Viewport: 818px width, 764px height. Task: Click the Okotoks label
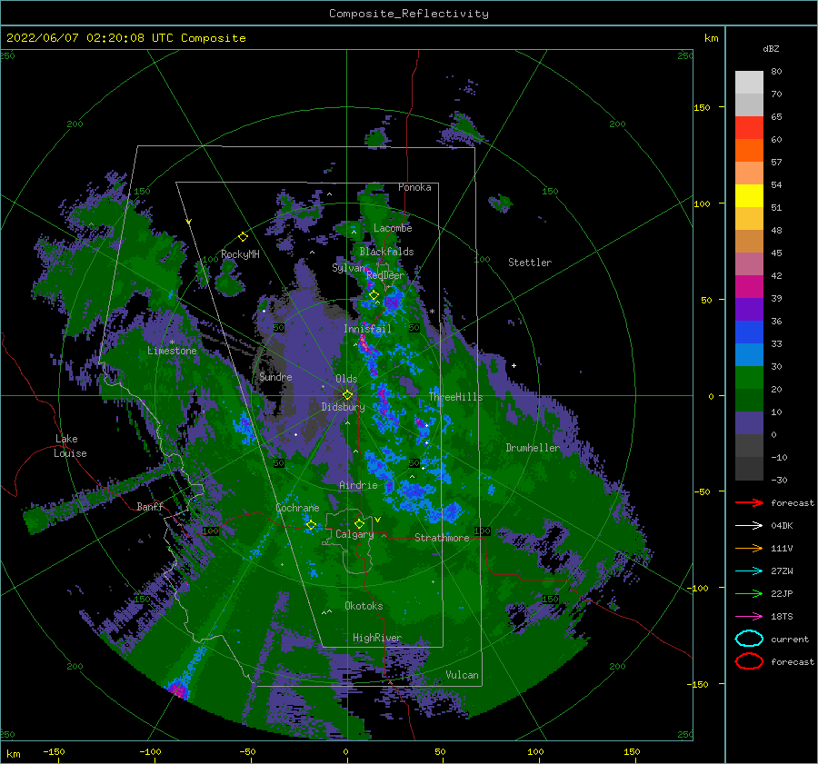coord(364,605)
